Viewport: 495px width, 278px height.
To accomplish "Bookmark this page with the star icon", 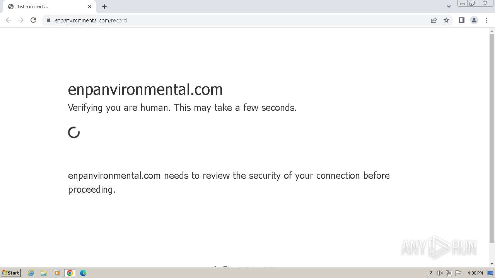I will [x=446, y=20].
